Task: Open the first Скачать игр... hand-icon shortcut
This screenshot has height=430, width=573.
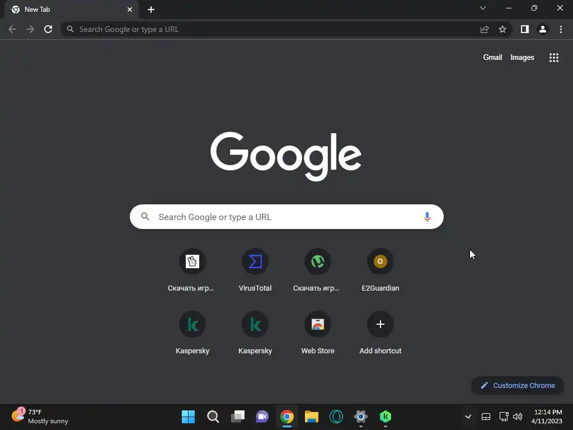Action: coord(192,270)
